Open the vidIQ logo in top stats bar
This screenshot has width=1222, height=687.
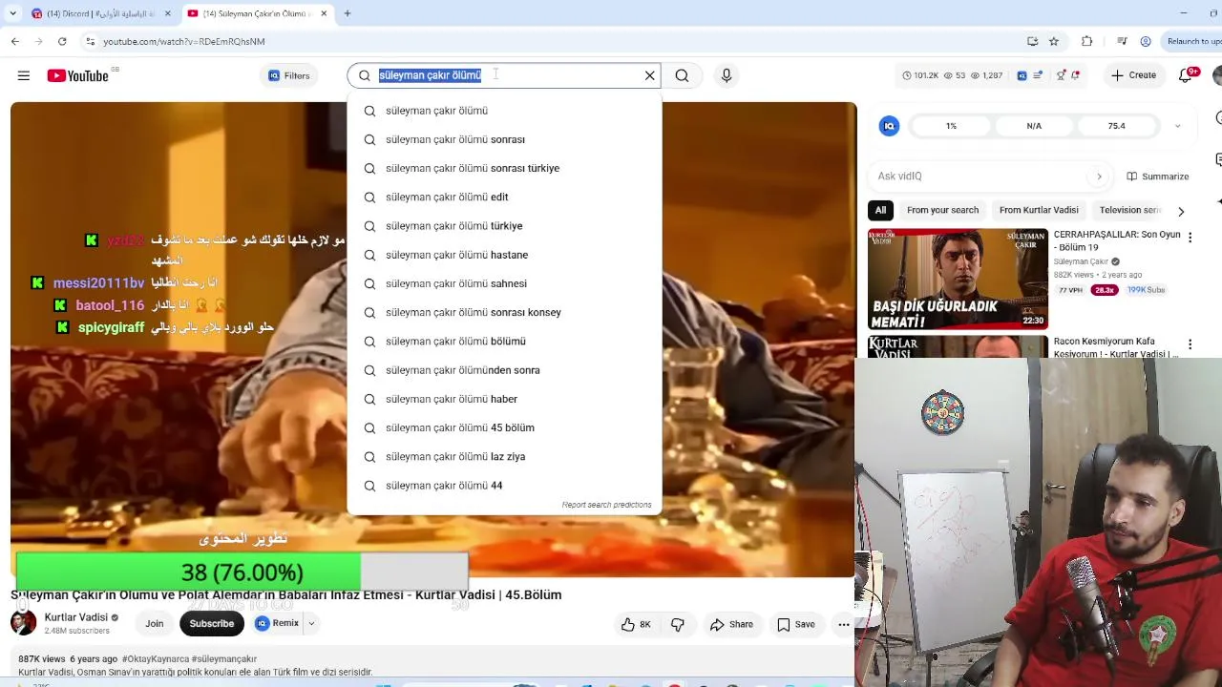1022,75
